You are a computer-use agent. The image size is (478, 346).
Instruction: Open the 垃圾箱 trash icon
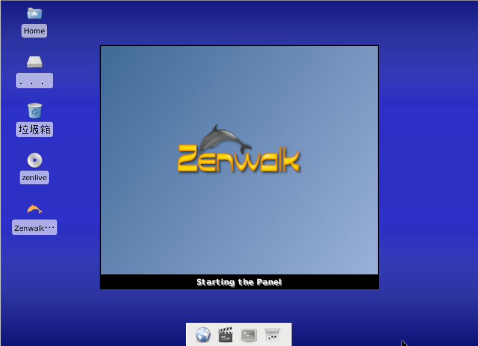click(34, 111)
